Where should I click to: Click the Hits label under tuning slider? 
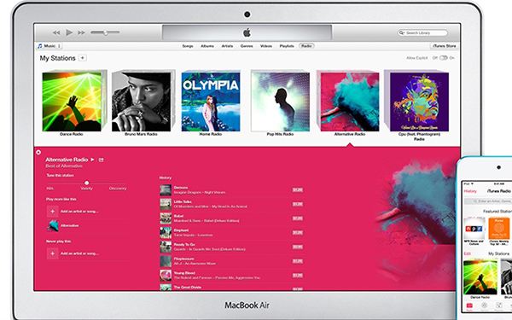[x=50, y=189]
